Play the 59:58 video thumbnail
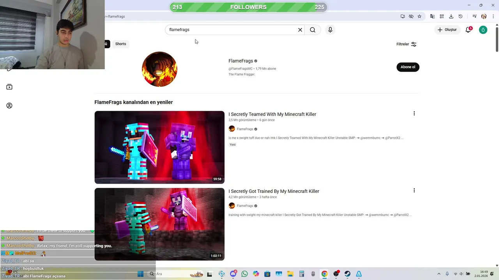The height and width of the screenshot is (280, 499). (x=159, y=147)
